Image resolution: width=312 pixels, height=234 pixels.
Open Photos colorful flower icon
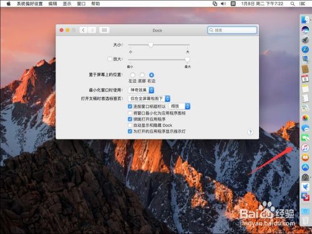pyautogui.click(x=305, y=118)
